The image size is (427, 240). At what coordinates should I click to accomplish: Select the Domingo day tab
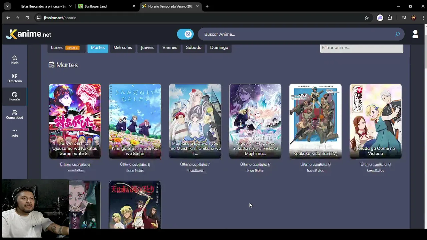click(x=219, y=47)
